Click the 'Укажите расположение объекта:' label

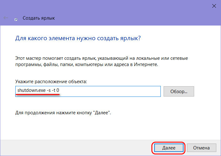coord(51,82)
